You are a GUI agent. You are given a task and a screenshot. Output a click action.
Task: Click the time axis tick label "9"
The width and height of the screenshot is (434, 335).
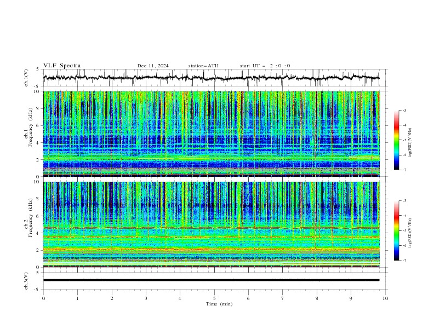351,298
